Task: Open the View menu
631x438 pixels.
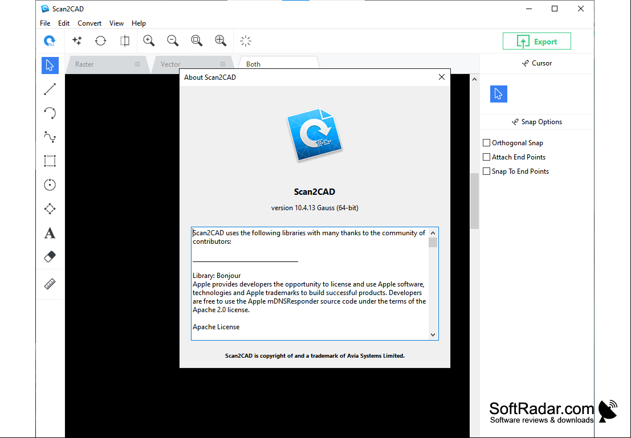Action: coord(116,23)
